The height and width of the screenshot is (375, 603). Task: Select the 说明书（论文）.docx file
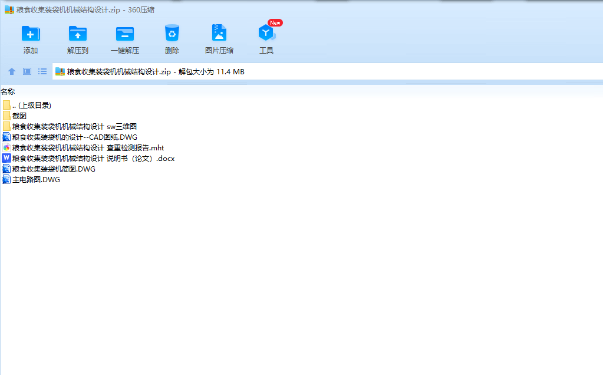89,159
